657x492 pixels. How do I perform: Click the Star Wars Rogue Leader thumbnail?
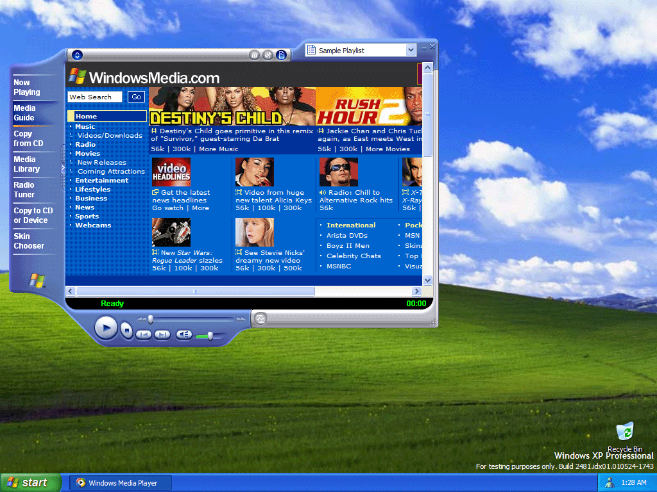(171, 232)
